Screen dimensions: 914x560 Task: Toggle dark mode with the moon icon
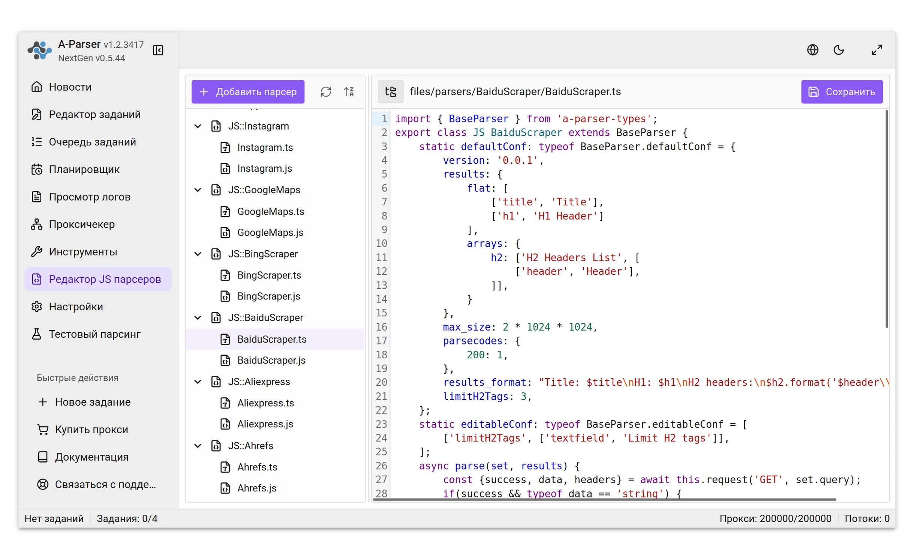(838, 50)
